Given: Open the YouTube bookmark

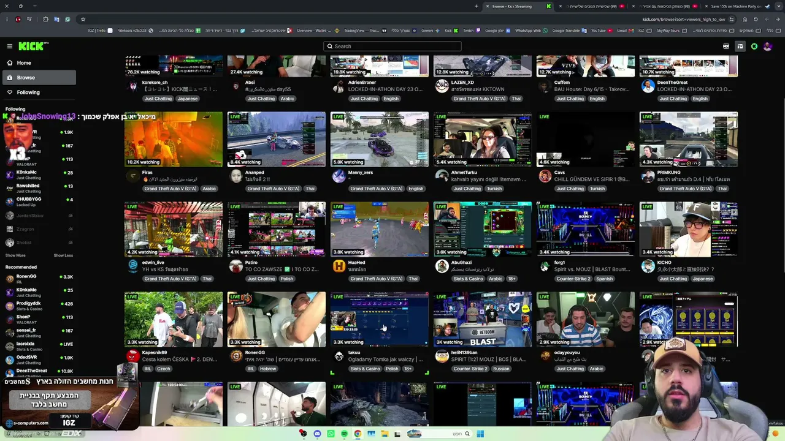Looking at the screenshot, I should 601,31.
